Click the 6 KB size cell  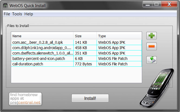click(x=85, y=59)
